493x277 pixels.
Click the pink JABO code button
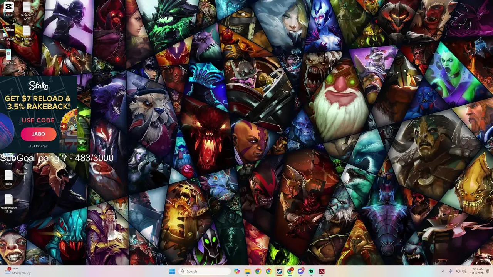[39, 134]
